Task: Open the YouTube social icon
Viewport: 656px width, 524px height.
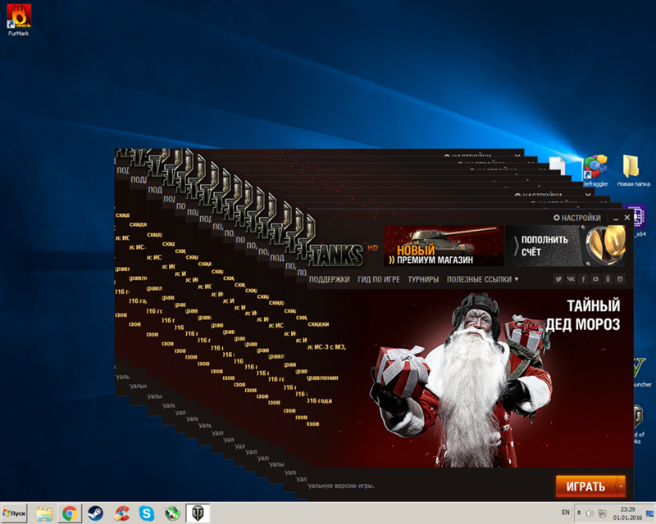Action: (595, 279)
